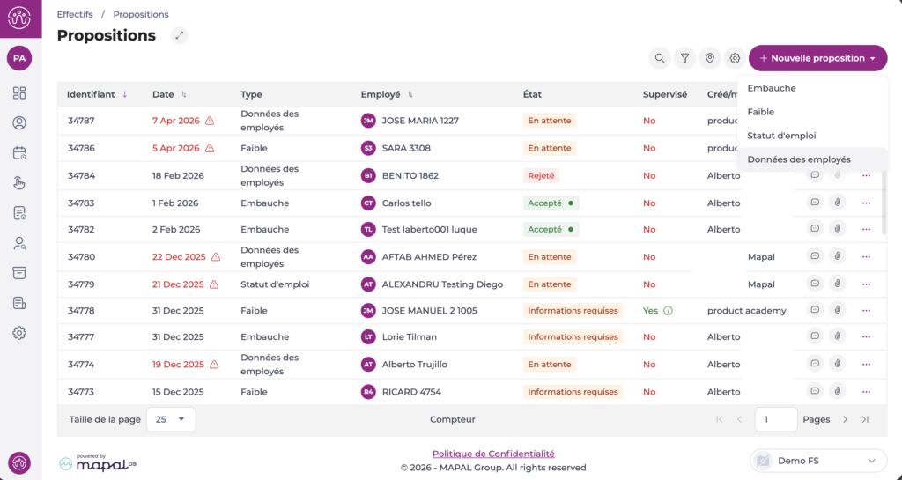This screenshot has width=902, height=480.
Task: Open the page size 25 dropdown
Action: (x=171, y=419)
